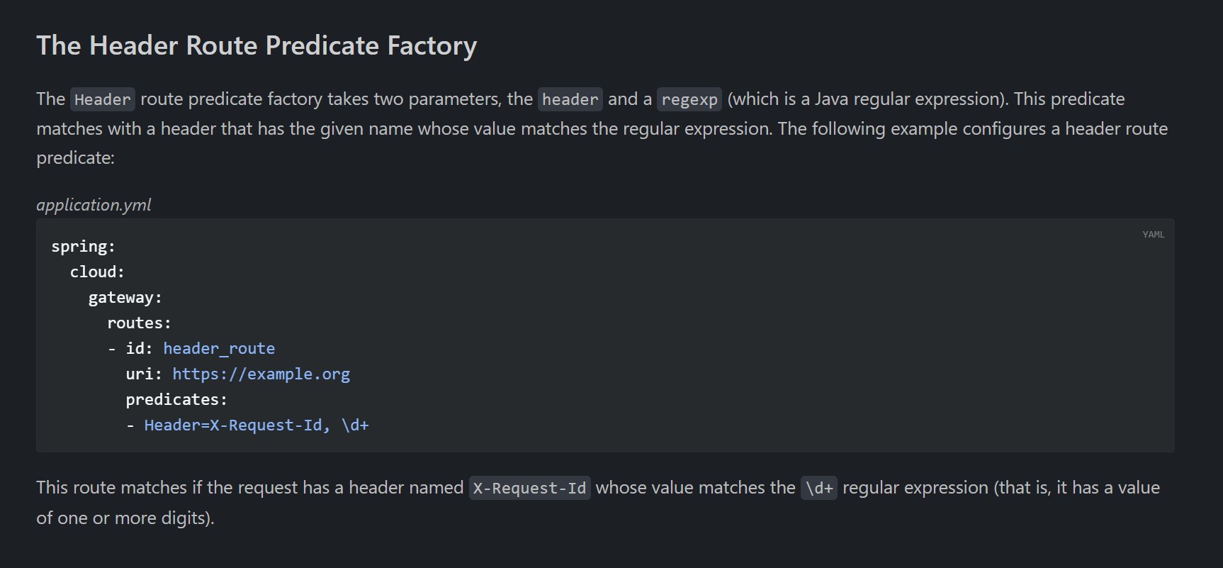Click the inline 'Header' code in the intro
1223x568 pixels.
click(x=103, y=99)
